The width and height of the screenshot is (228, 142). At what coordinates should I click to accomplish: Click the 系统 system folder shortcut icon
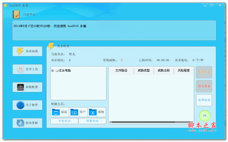tap(93, 112)
